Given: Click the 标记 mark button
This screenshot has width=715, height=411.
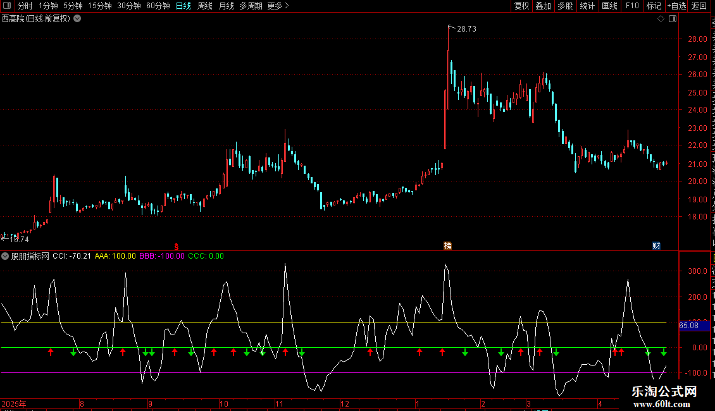Looking at the screenshot, I should [x=654, y=6].
